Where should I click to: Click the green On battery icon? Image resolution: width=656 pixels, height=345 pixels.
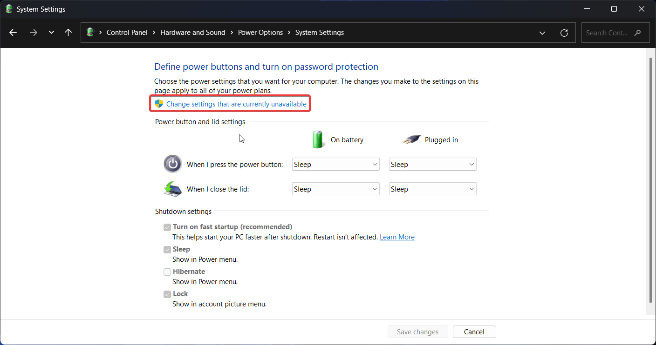[318, 139]
